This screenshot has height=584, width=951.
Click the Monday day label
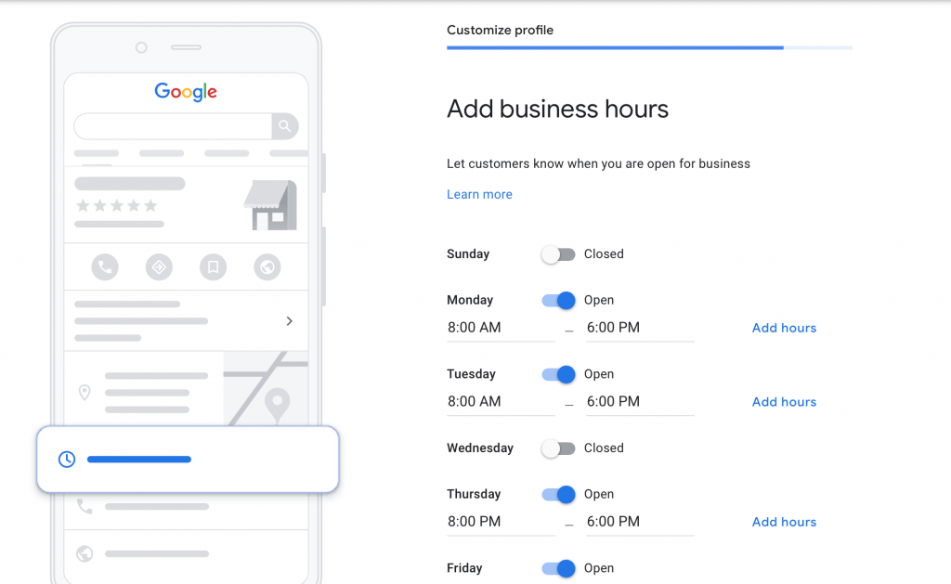coord(470,300)
